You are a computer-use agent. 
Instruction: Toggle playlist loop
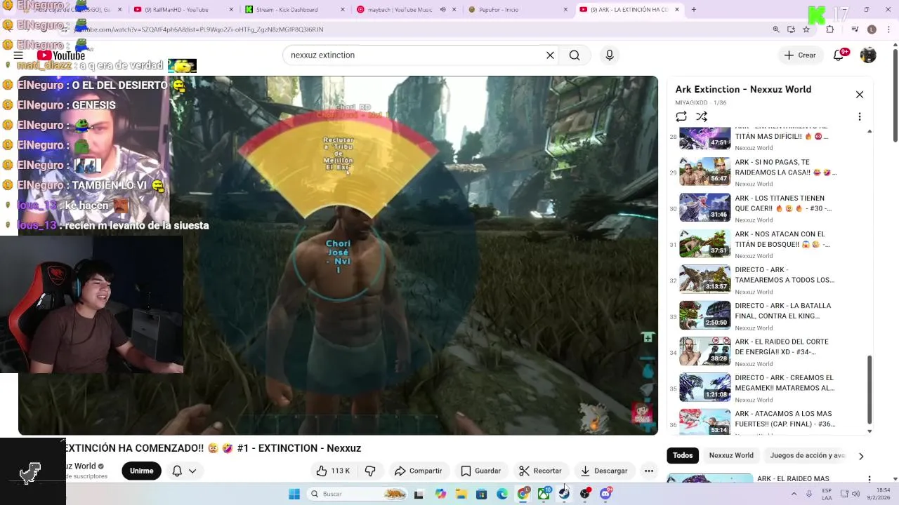pyautogui.click(x=681, y=116)
